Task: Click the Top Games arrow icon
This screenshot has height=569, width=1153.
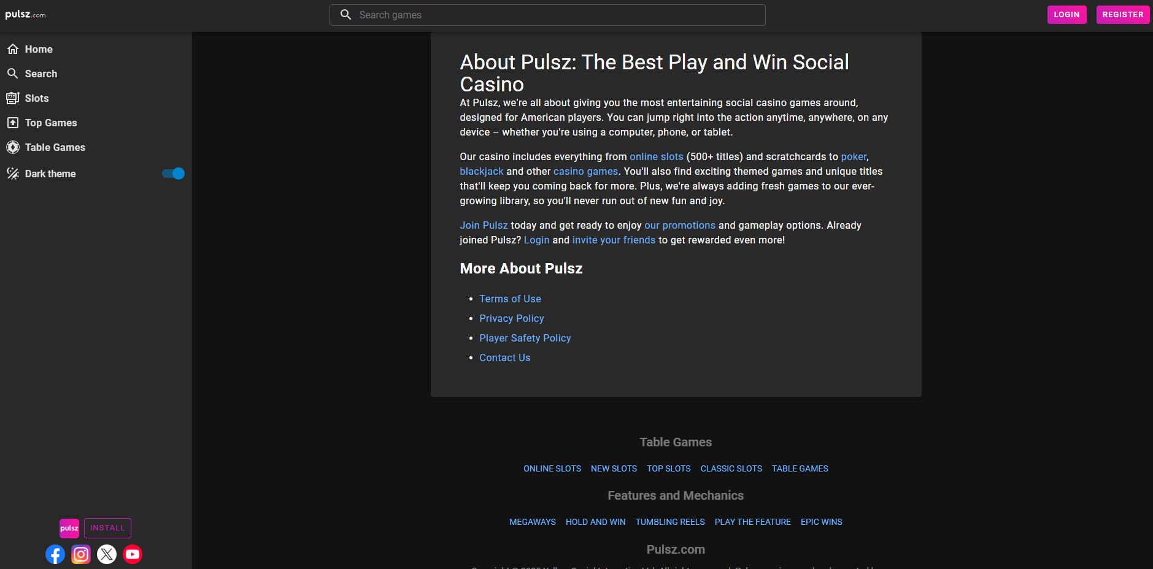Action: pos(13,123)
